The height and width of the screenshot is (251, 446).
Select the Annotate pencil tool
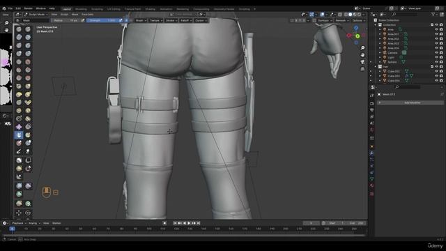tap(19, 151)
